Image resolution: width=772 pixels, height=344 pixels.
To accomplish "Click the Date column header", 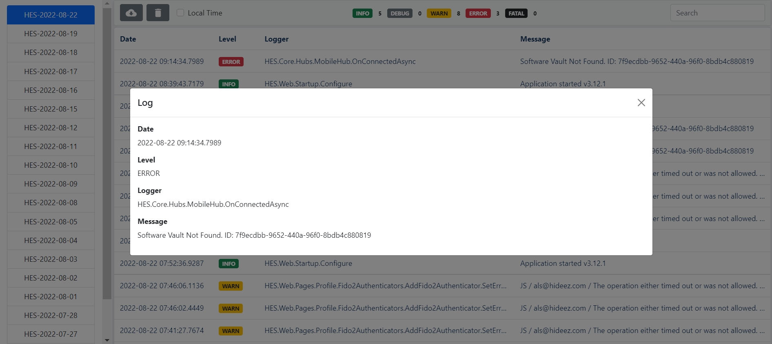I will click(x=128, y=39).
